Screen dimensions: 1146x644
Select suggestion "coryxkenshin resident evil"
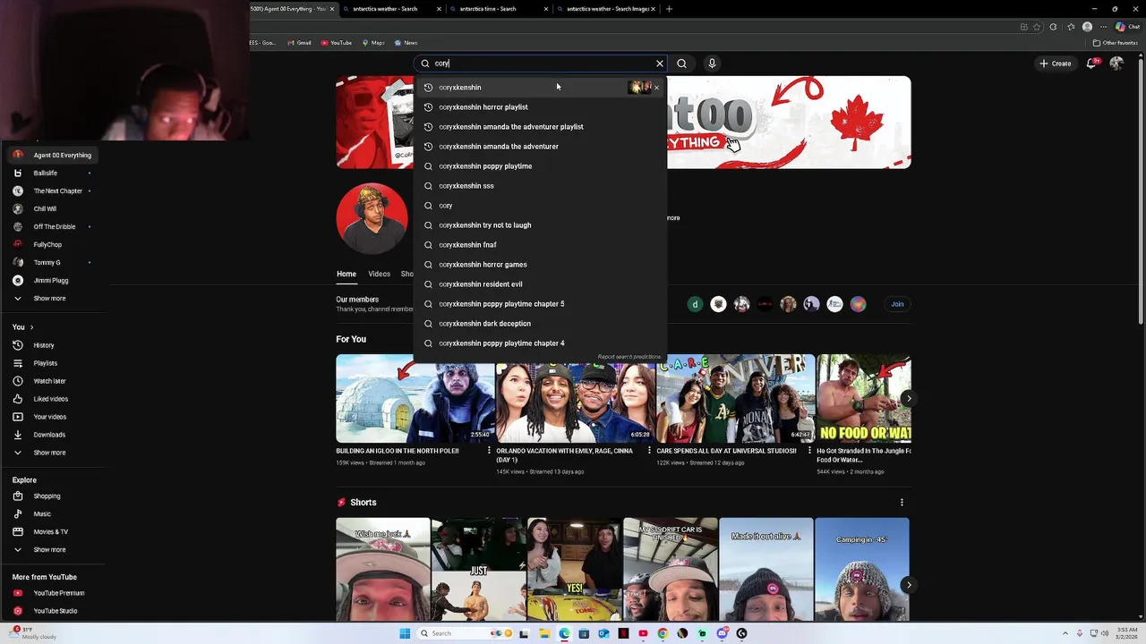(x=541, y=284)
